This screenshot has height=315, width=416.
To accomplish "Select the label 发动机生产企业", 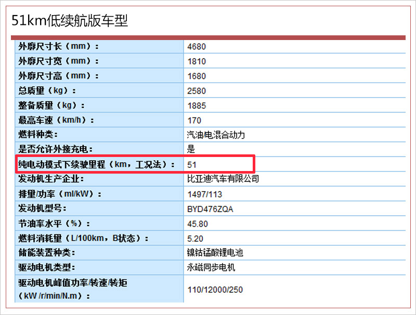I will tap(51, 179).
